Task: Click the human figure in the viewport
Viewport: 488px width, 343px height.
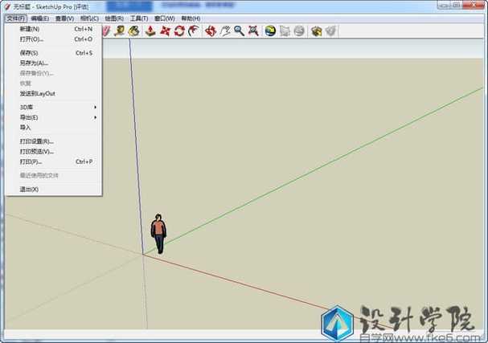Action: [158, 234]
